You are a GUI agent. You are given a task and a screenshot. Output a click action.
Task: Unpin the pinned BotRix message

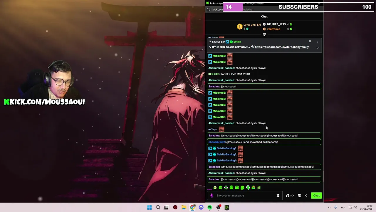(310, 42)
